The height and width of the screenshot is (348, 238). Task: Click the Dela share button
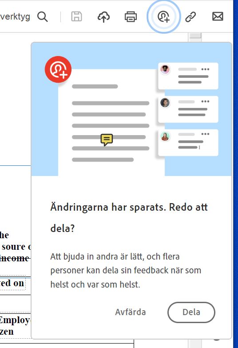(x=191, y=312)
